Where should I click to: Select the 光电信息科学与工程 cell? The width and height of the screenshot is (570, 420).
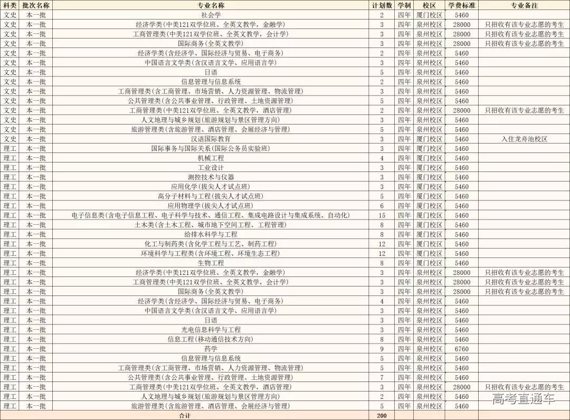[x=211, y=330]
